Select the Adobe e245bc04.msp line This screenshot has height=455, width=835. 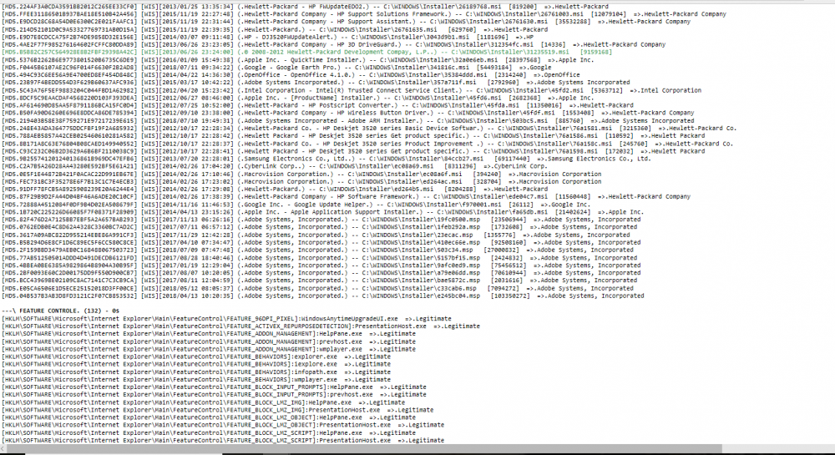[322, 296]
